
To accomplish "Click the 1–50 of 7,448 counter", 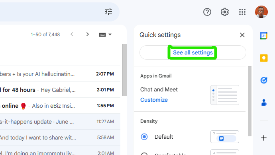I will pyautogui.click(x=45, y=35).
